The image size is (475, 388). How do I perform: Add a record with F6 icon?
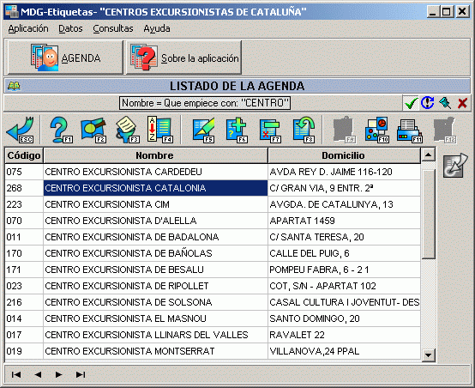(x=237, y=130)
